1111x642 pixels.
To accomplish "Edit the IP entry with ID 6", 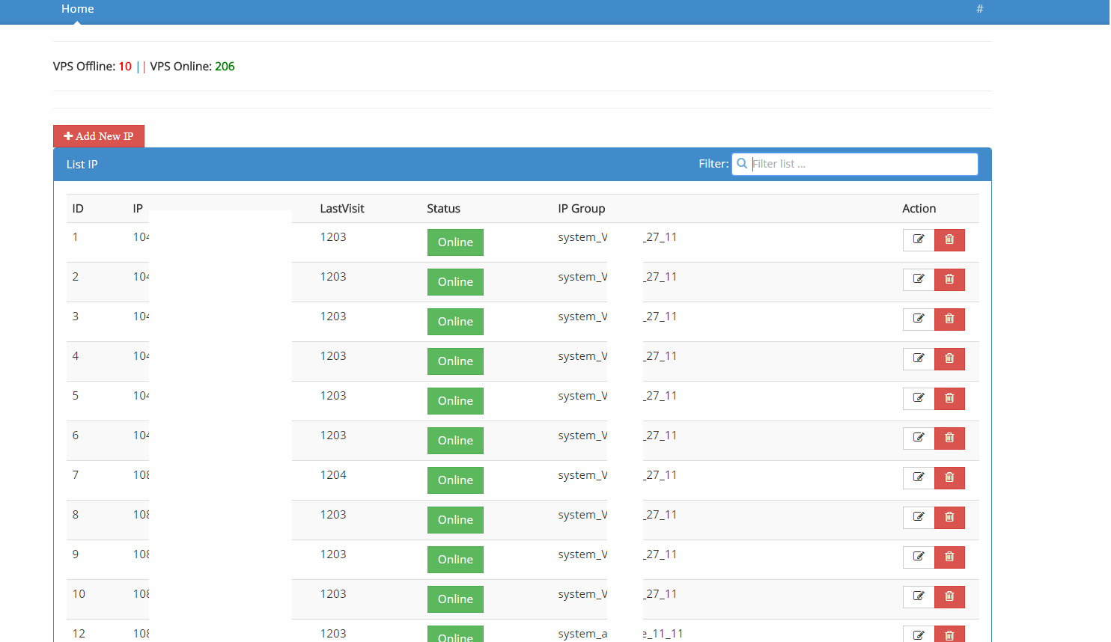I will (919, 438).
